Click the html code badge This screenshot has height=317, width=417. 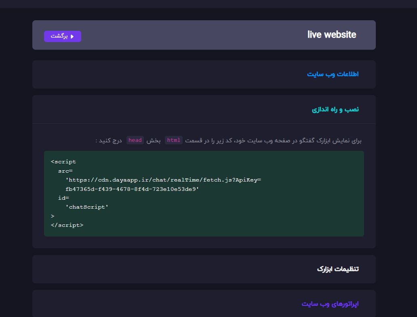[x=174, y=140]
